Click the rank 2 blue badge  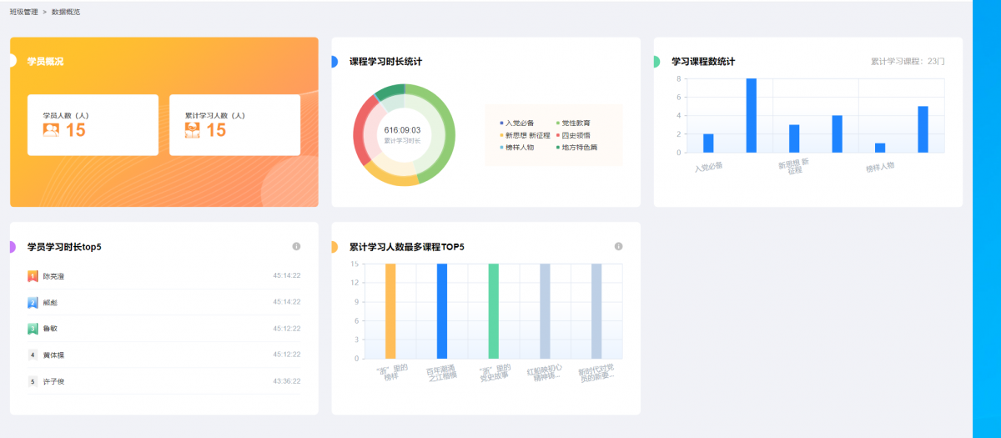[x=33, y=302]
